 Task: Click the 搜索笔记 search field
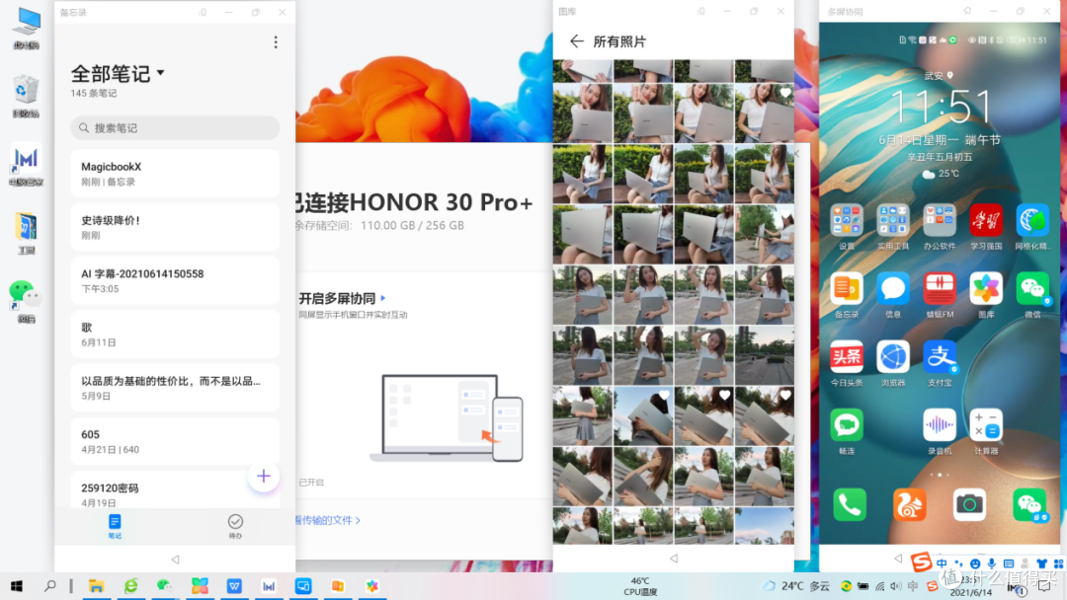click(175, 127)
